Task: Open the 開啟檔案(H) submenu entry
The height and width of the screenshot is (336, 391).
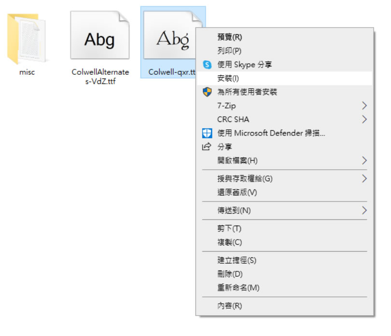Action: 284,161
